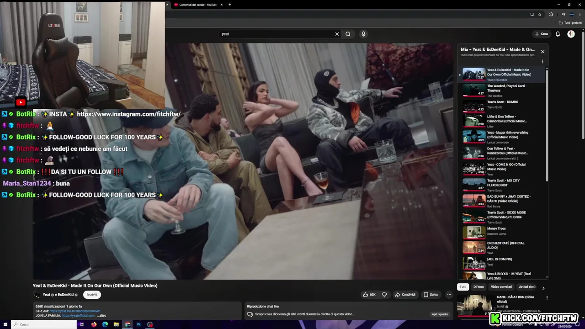Viewport: 585px width, 329px height.
Task: Open the YouTube account avatar menu
Action: coord(571,34)
